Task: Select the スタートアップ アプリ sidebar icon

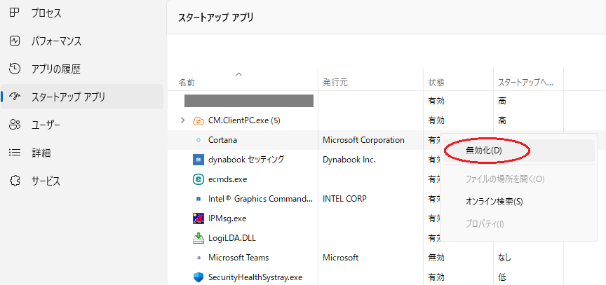Action: [x=14, y=97]
